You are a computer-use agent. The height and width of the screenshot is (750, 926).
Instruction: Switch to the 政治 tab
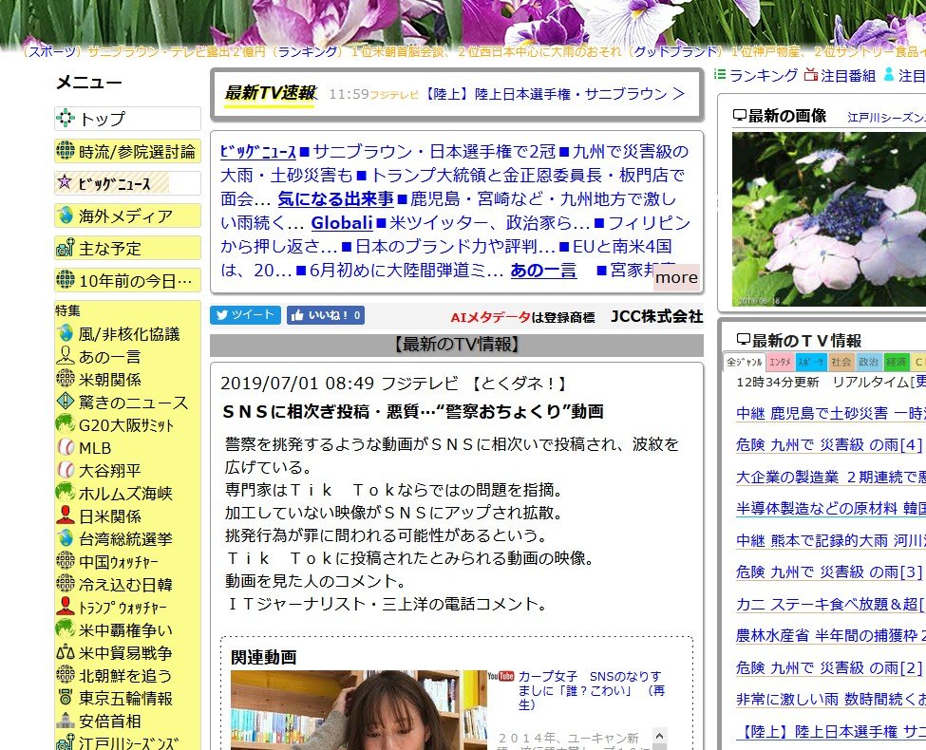(868, 362)
